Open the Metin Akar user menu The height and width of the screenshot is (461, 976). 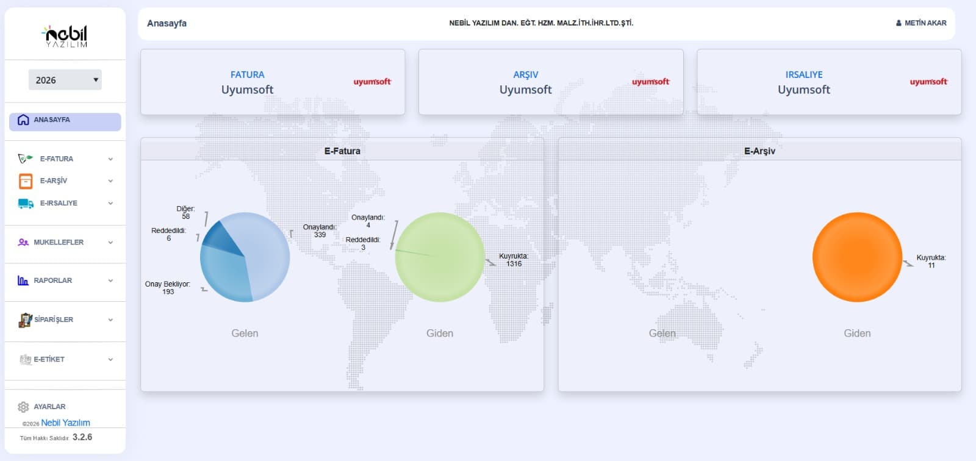pos(921,23)
